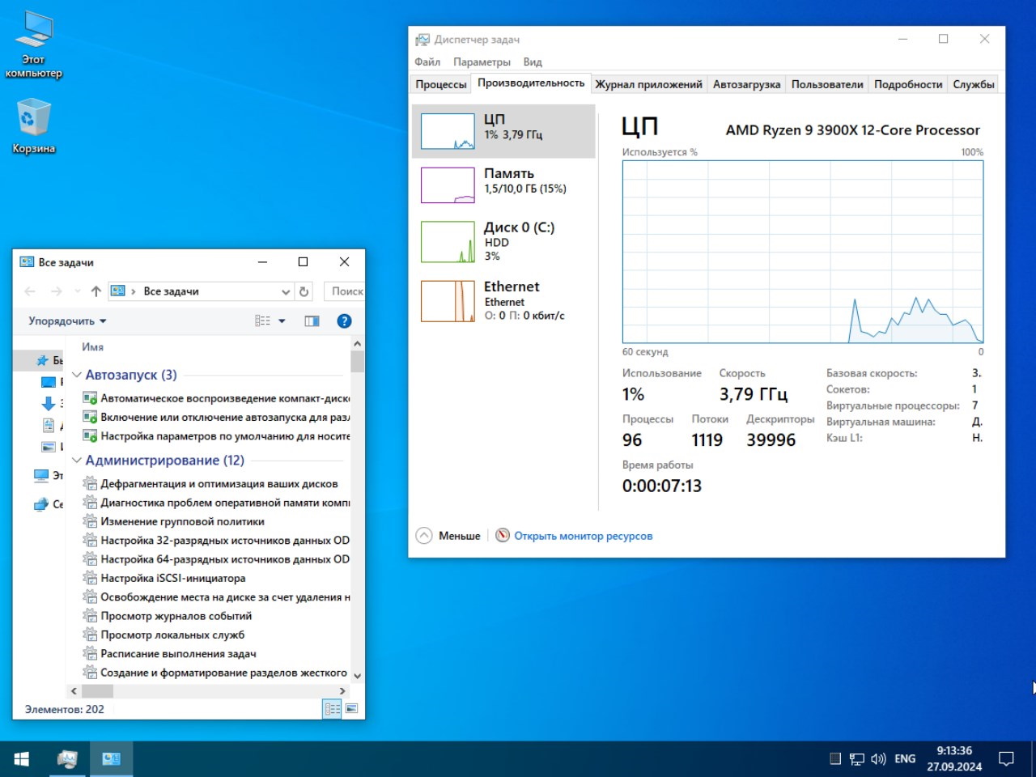Select Автоматическое воспроизведение компакт-дисков item
This screenshot has height=777, width=1036.
click(217, 398)
